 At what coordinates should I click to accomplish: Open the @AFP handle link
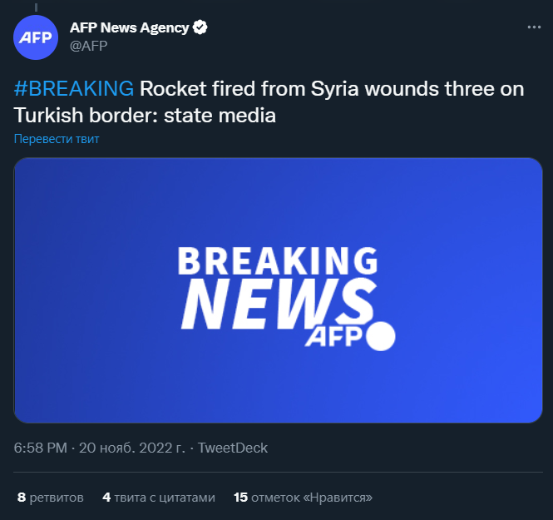coord(88,46)
